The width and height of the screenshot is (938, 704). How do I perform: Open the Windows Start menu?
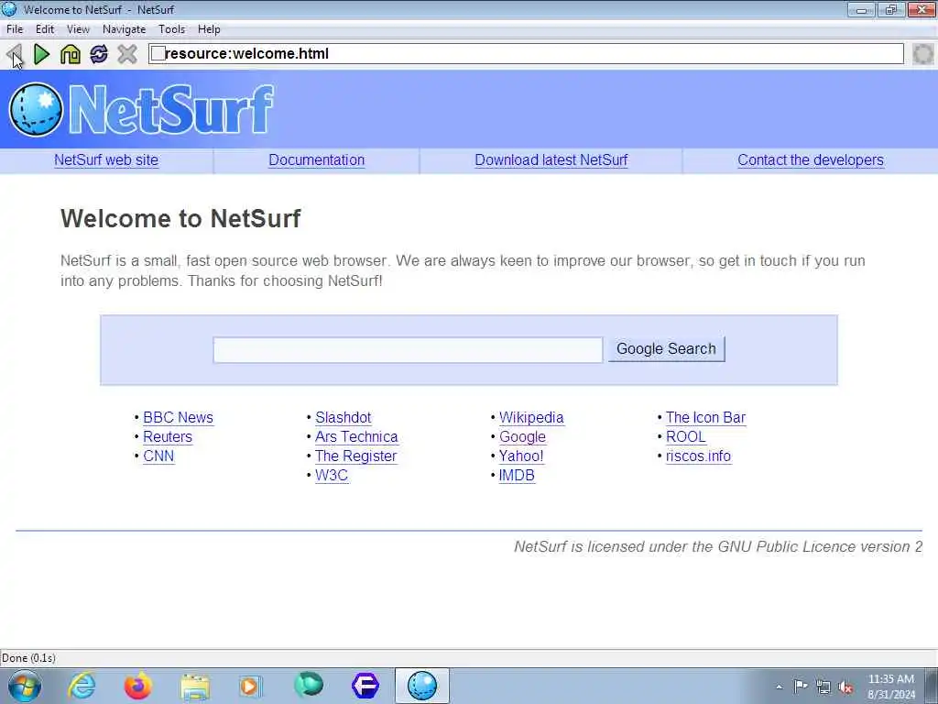coord(25,686)
